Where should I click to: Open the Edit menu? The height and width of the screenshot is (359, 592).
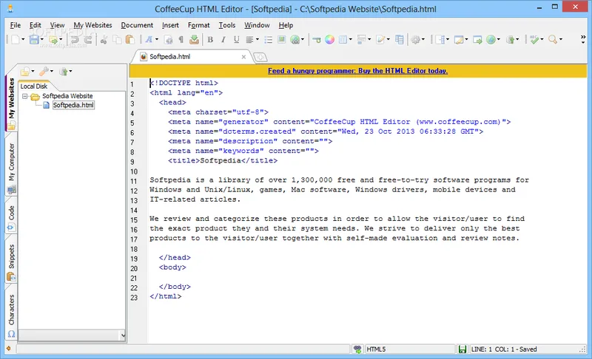click(x=35, y=25)
